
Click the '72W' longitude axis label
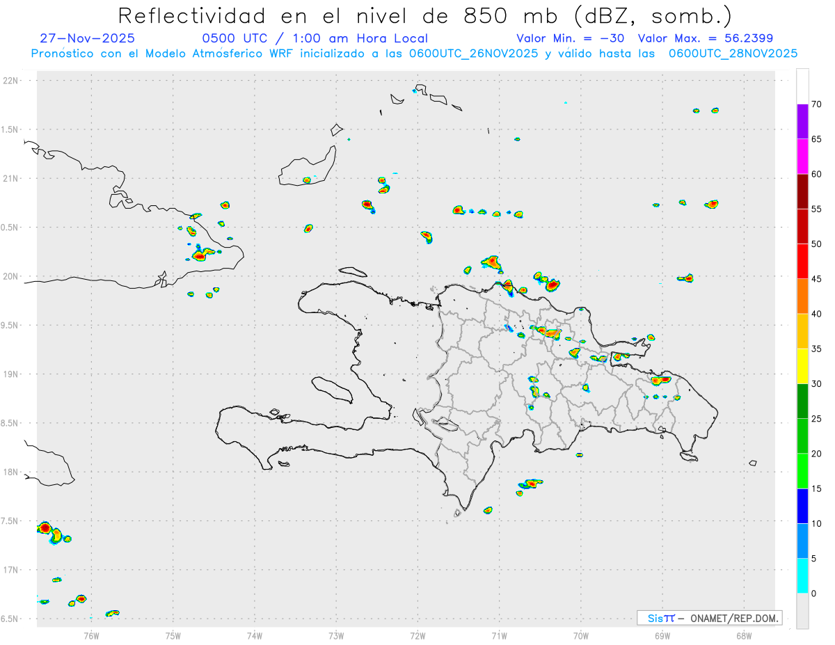pos(417,635)
